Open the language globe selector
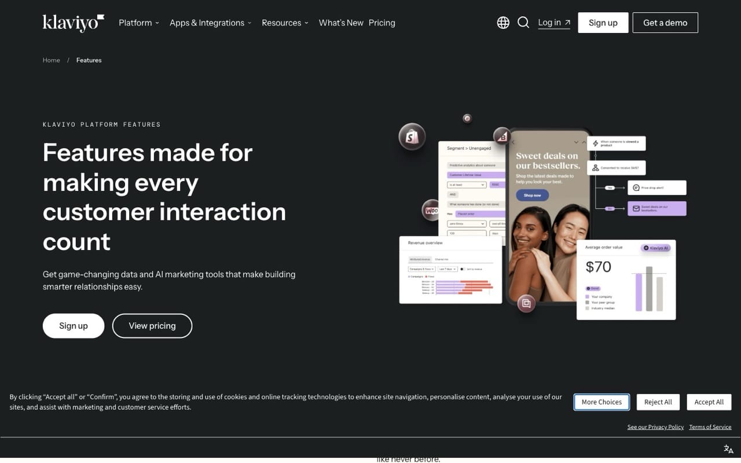This screenshot has width=741, height=463. 503,23
